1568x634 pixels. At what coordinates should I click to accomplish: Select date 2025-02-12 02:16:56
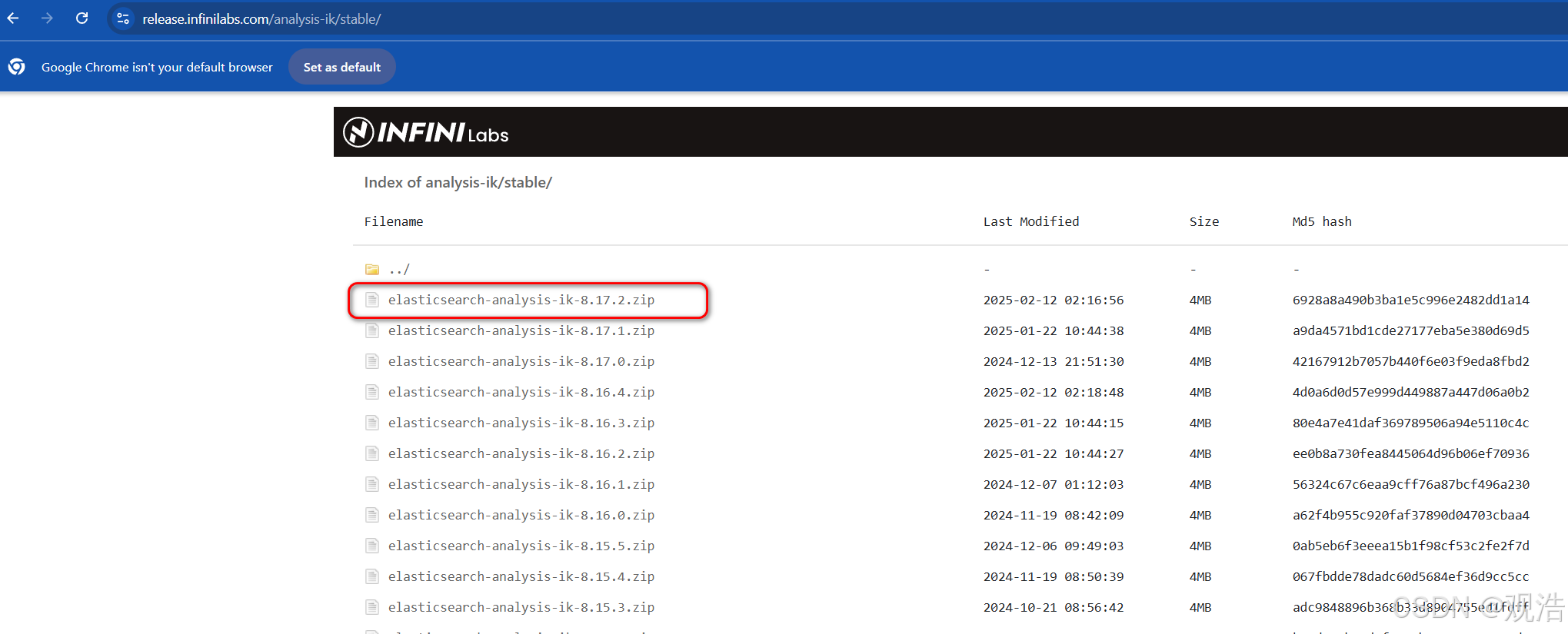(x=1054, y=300)
